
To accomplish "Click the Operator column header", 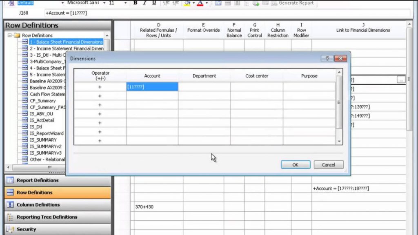I will 100,75.
